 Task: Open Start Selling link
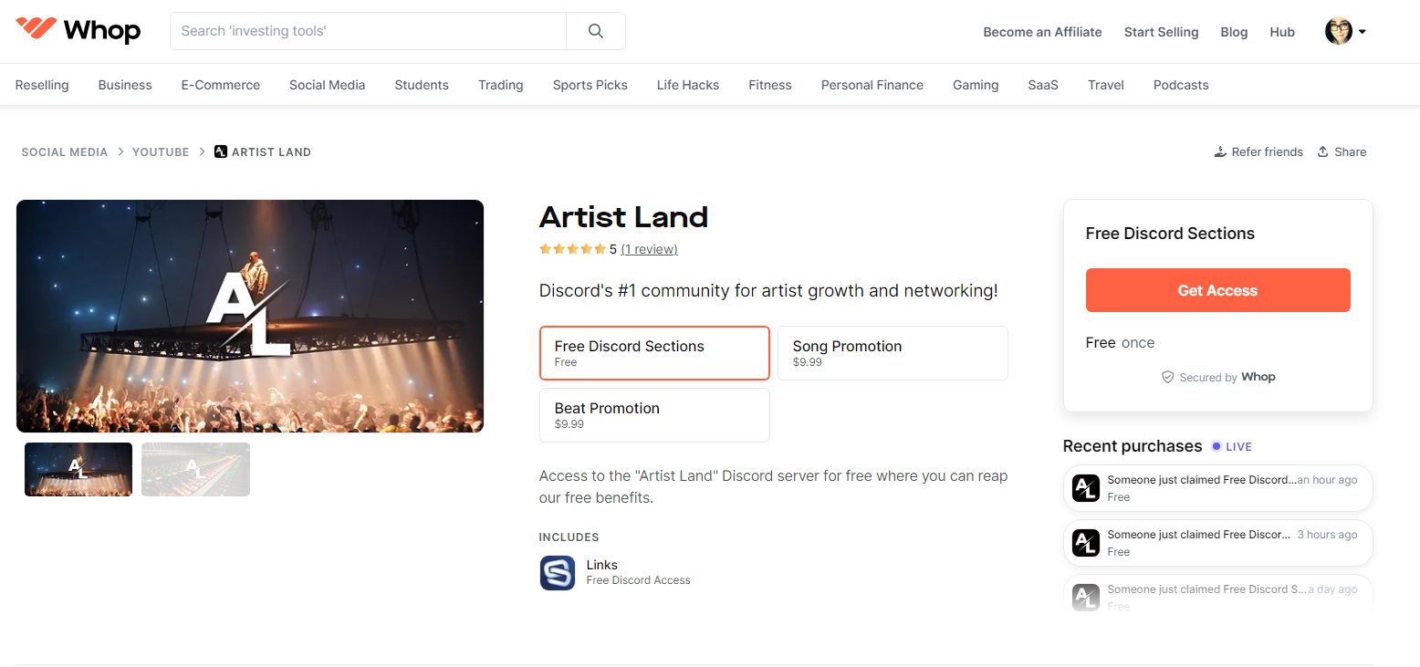click(x=1161, y=32)
